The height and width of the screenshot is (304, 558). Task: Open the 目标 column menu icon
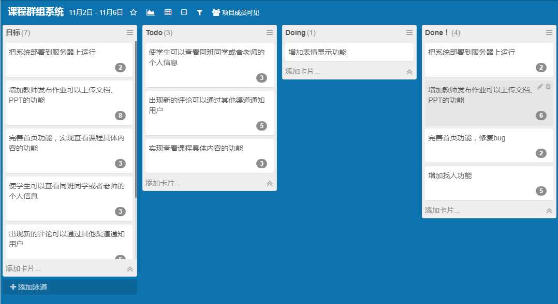coord(130,33)
